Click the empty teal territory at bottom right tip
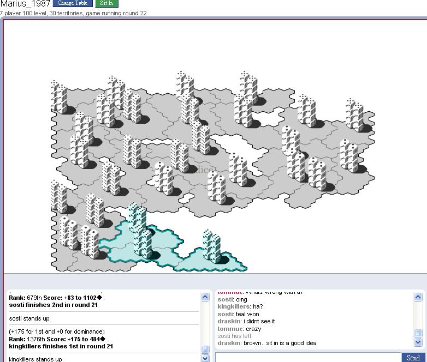The image size is (427, 362). pyautogui.click(x=234, y=266)
